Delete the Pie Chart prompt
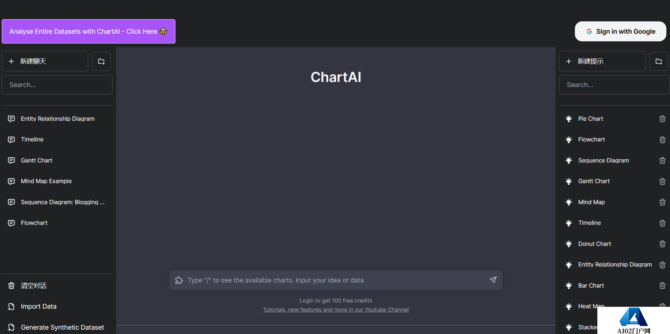Viewport: 670px width, 334px height. (x=662, y=119)
